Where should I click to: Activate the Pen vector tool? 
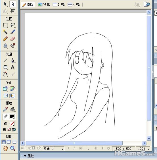coord(13,61)
